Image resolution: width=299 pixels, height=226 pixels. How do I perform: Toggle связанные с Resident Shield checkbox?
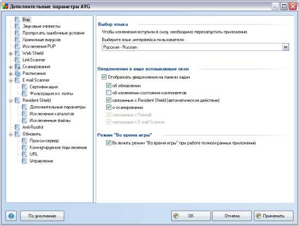[x=109, y=100]
